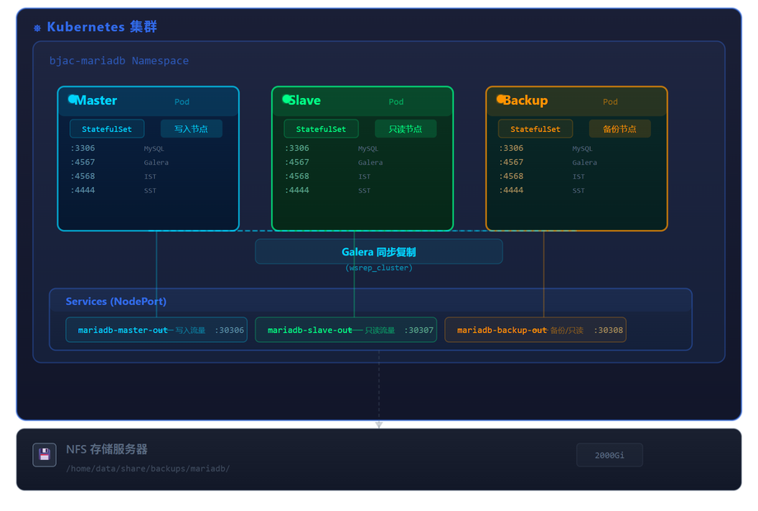Toggle the 备份节点 badge on Backup
Image resolution: width=758 pixels, height=511 pixels.
point(620,129)
